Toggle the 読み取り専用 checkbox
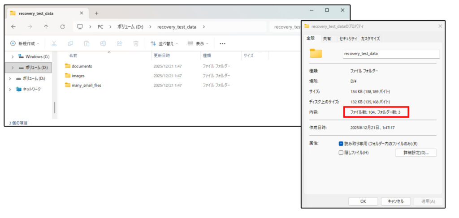 point(341,144)
